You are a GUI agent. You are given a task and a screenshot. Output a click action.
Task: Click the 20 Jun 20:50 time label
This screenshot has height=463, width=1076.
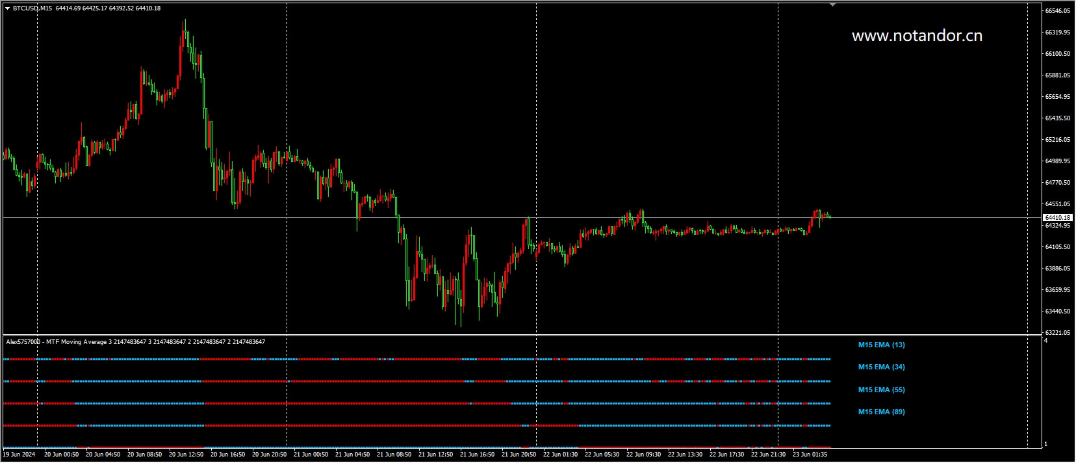269,455
